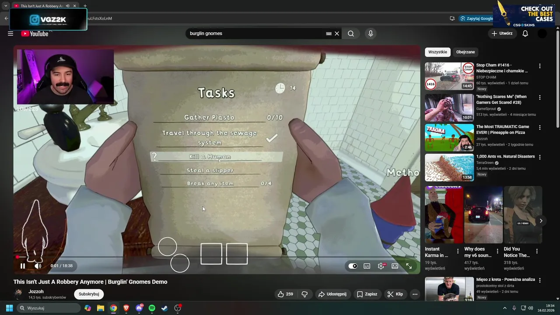The height and width of the screenshot is (315, 560).
Task: Open the Windows Start menu
Action: coord(9,308)
